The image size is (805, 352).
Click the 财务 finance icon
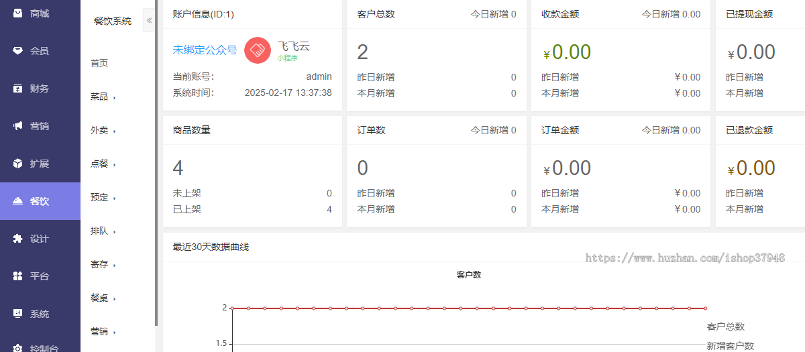[x=17, y=89]
